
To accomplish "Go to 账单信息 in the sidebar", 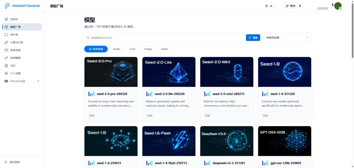I will [22, 50].
